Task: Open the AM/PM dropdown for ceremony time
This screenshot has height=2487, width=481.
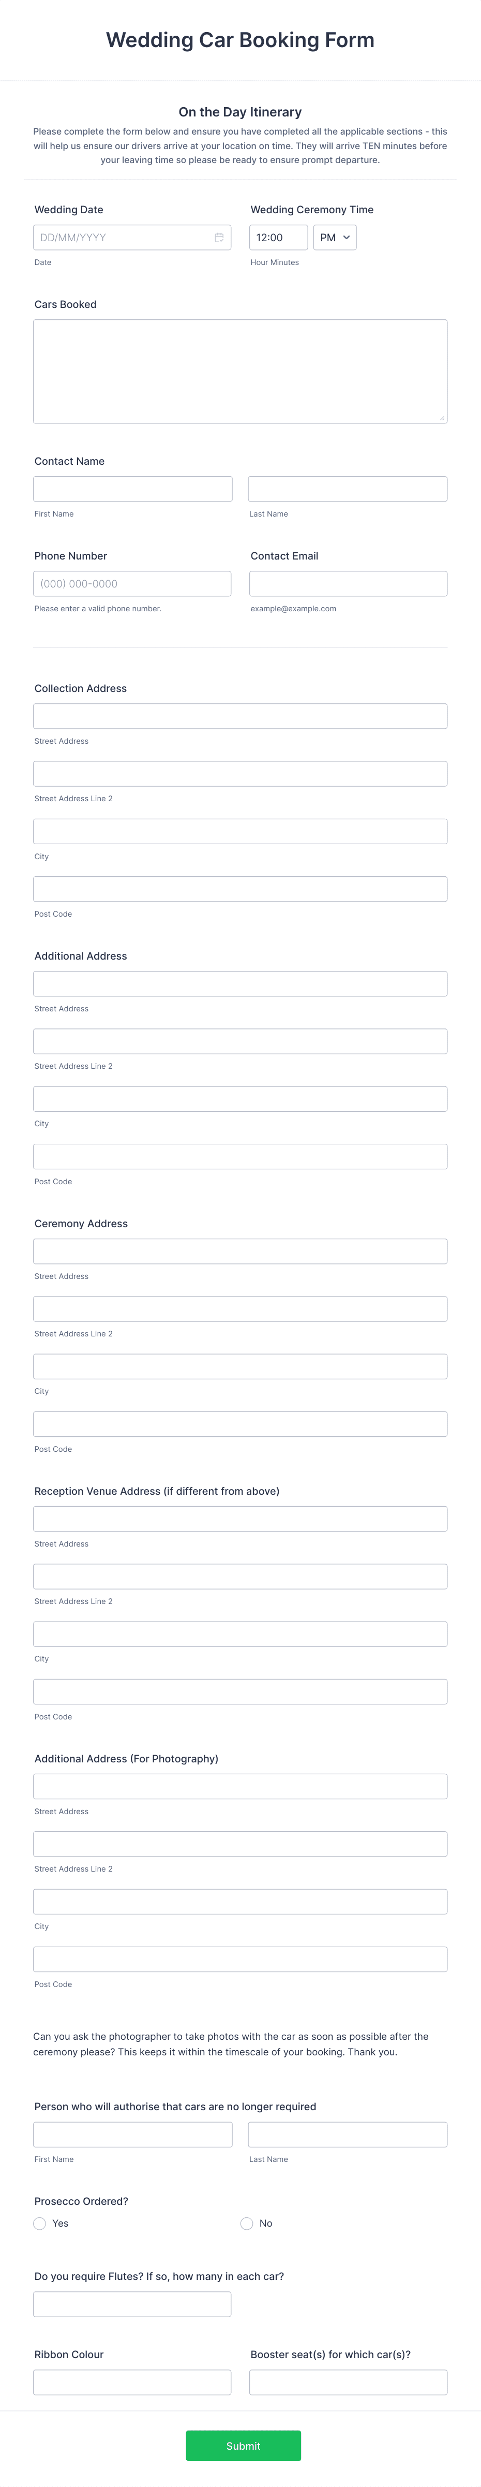Action: (x=335, y=237)
